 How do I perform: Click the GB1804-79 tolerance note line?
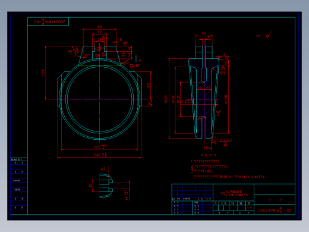(229, 177)
